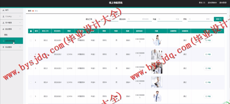Click the 索引 column header
Screen dimensions: 230x104
pos(36,31)
